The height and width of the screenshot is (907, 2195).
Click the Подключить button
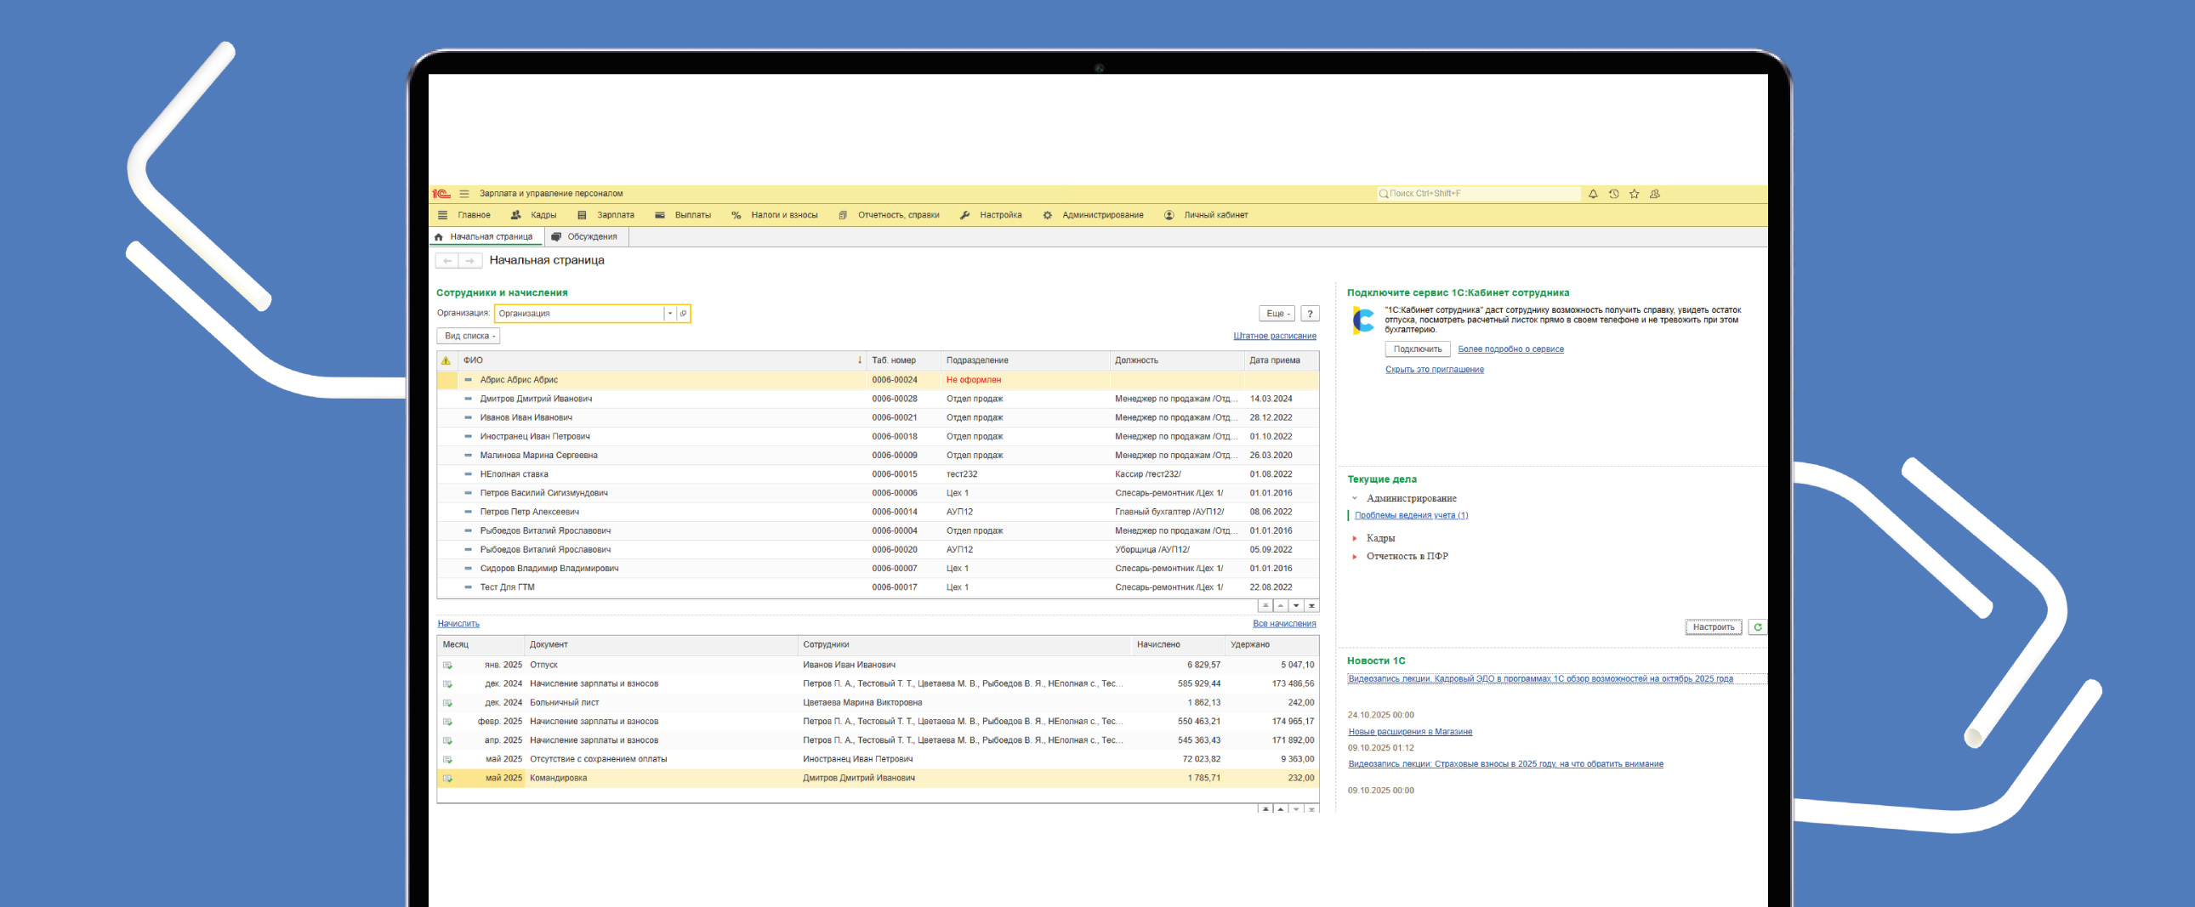coord(1417,349)
